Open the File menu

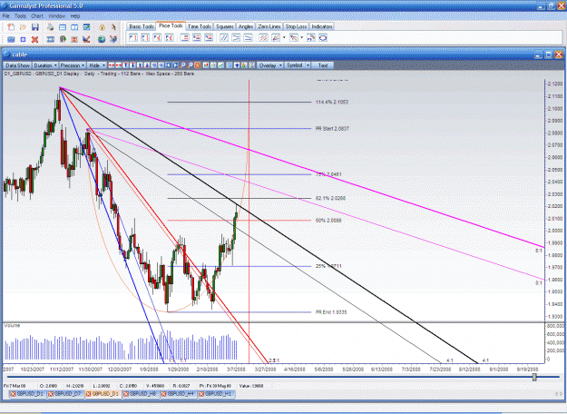(x=5, y=16)
